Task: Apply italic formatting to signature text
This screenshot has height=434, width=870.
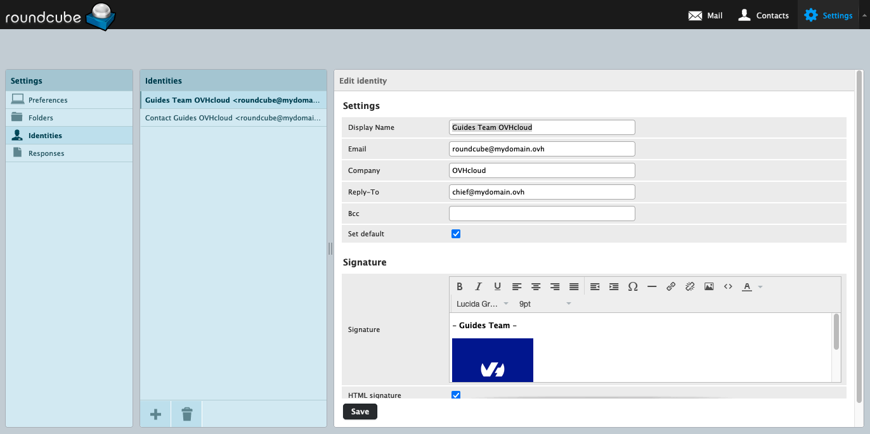Action: coord(479,286)
